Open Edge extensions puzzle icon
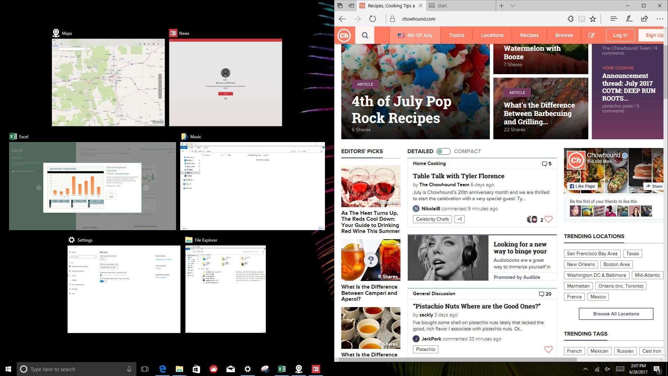The image size is (668, 376). [571, 19]
